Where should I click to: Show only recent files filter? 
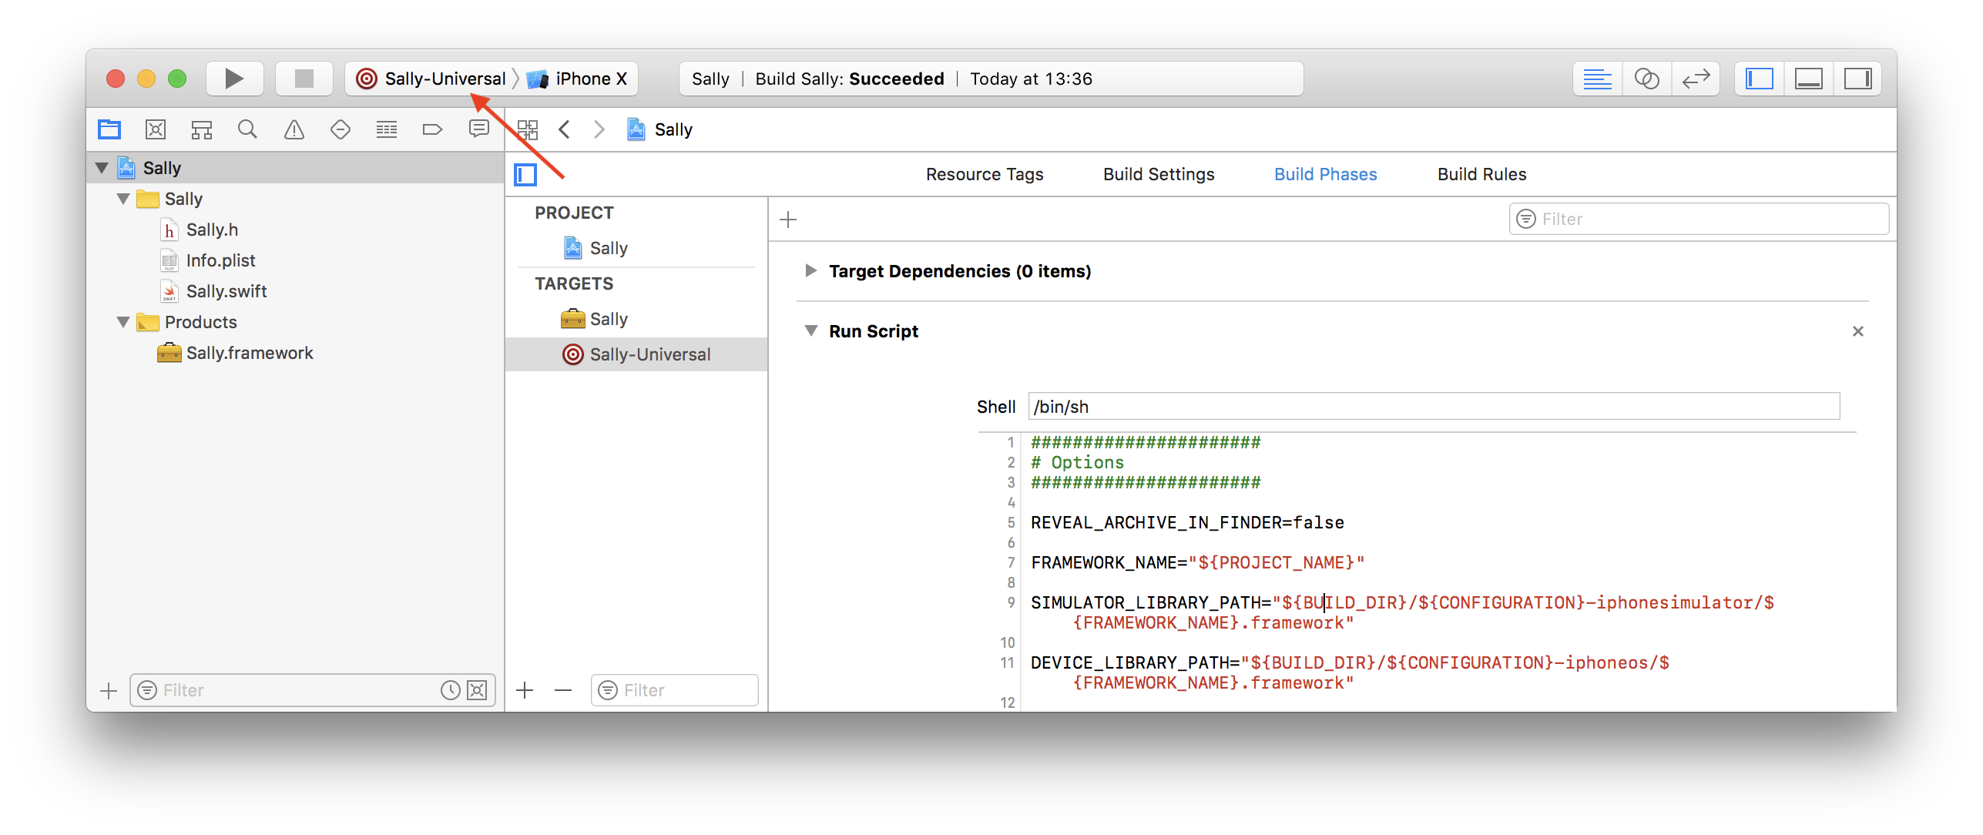451,690
